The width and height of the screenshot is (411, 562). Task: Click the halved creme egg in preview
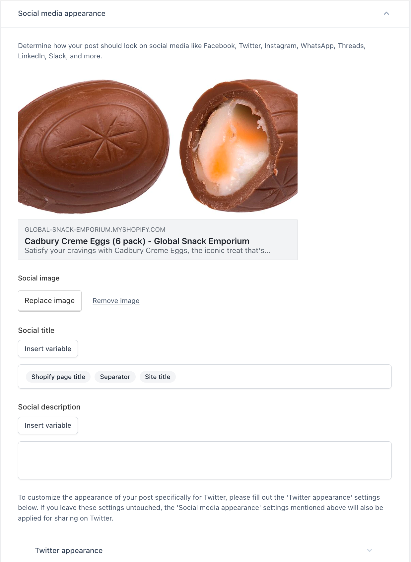[x=239, y=146]
